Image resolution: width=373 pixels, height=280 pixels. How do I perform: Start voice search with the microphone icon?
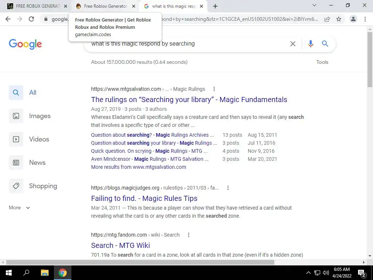pos(310,44)
